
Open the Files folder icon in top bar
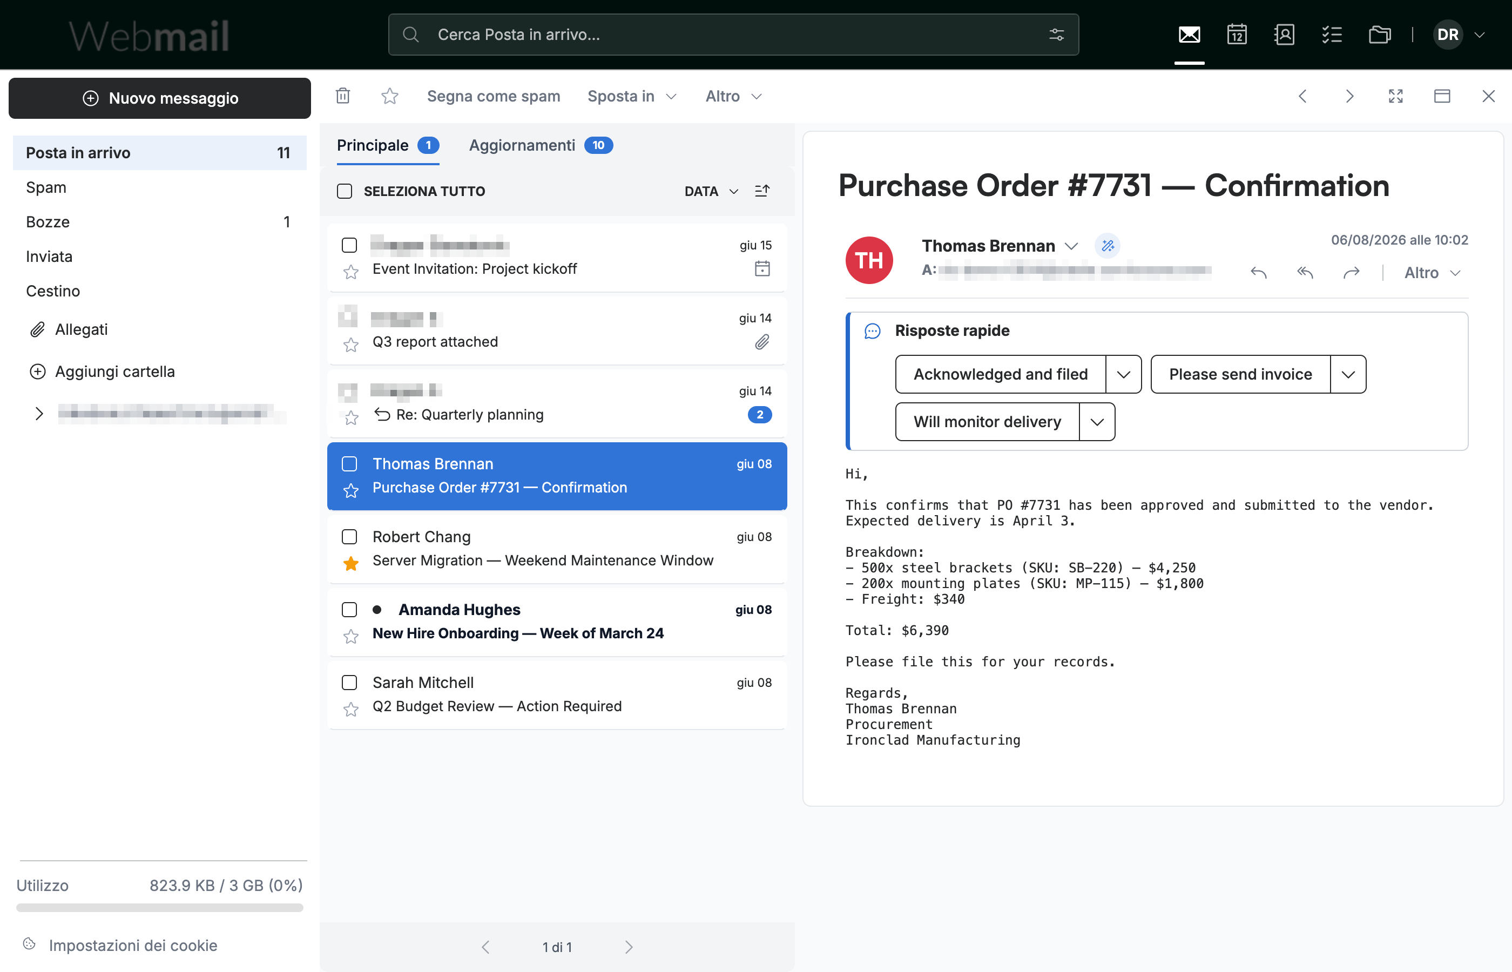(1380, 35)
